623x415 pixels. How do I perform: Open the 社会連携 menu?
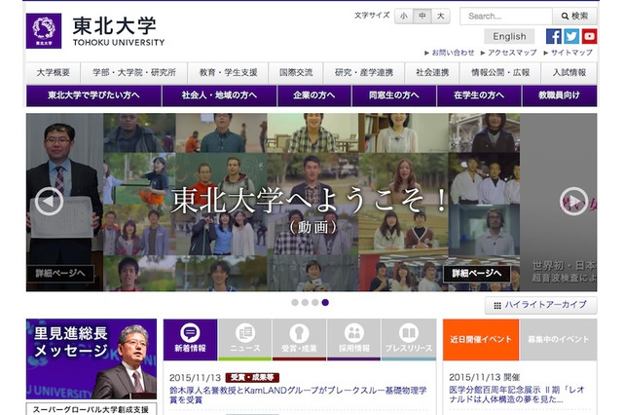coord(432,73)
